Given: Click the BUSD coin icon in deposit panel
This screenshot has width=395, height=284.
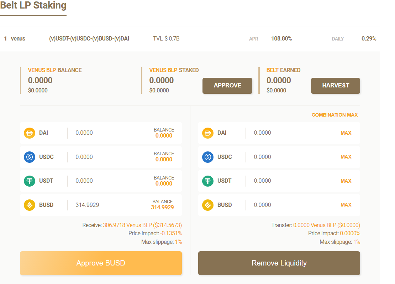Looking at the screenshot, I should tap(30, 205).
